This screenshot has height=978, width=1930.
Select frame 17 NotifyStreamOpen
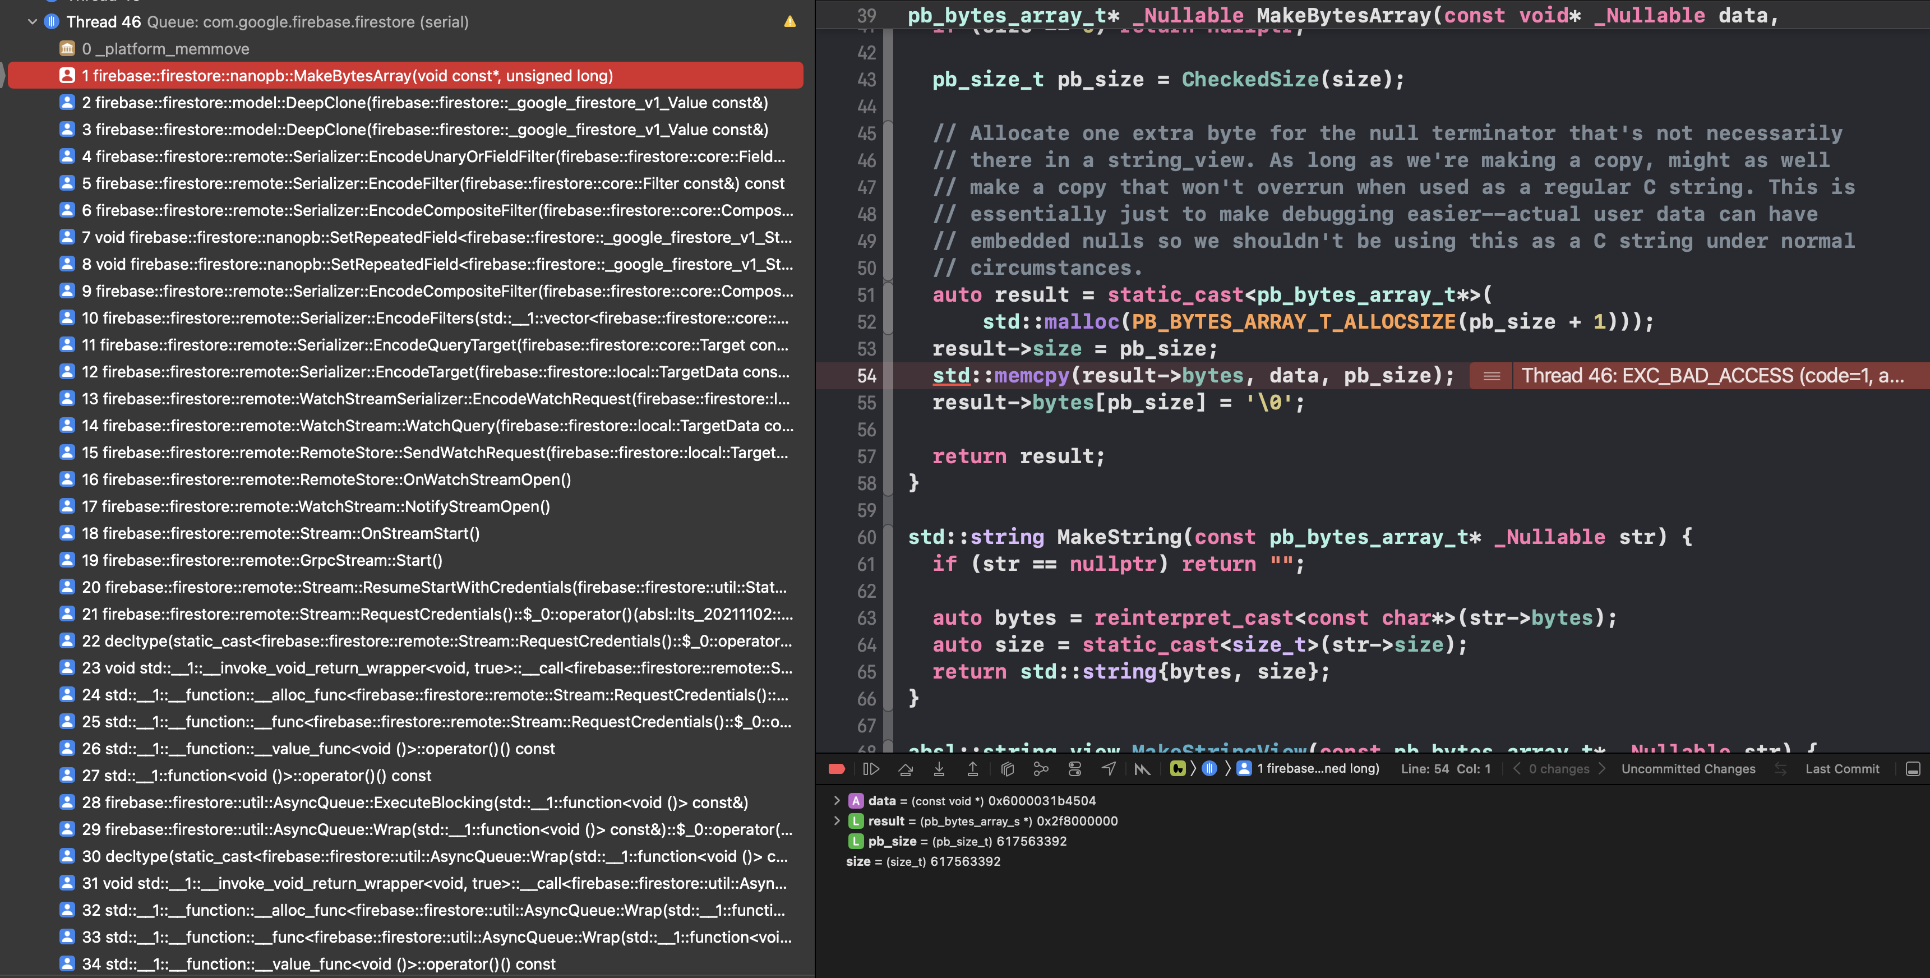click(x=405, y=506)
